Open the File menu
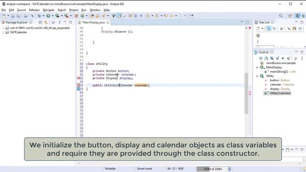The image size is (306, 172). coord(3,10)
